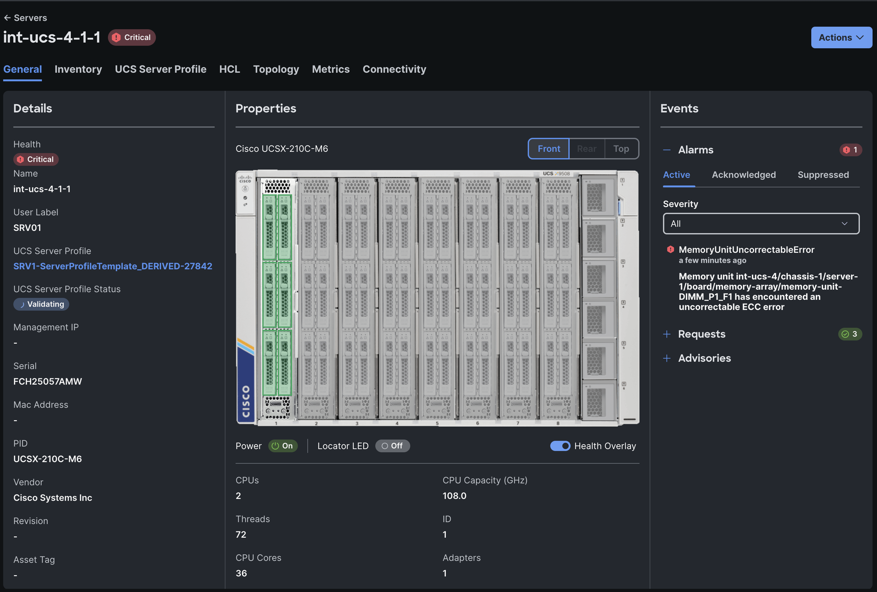Click the red MemoryUnitUncorrectableError alarm icon
The height and width of the screenshot is (592, 877).
[670, 250]
